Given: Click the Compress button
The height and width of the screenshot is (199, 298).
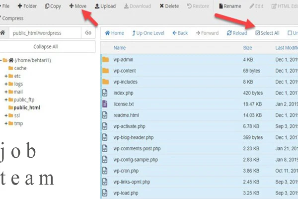Looking at the screenshot, I should coord(12,18).
